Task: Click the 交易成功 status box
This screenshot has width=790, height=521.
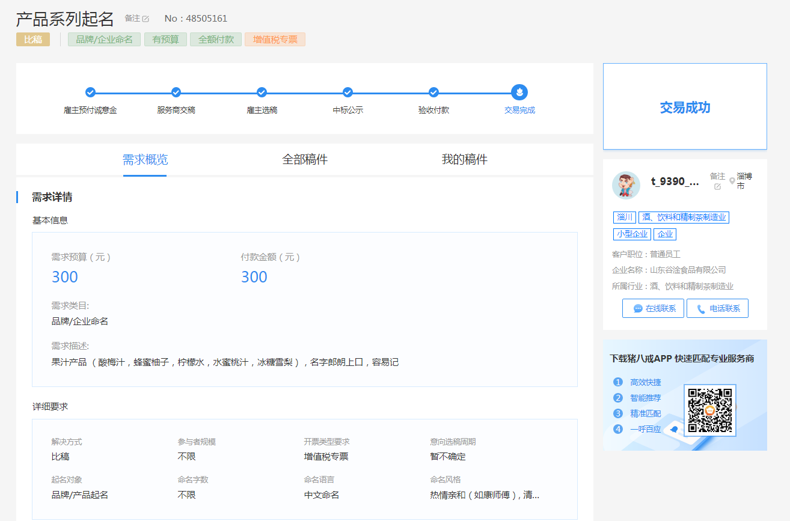Action: [x=685, y=106]
